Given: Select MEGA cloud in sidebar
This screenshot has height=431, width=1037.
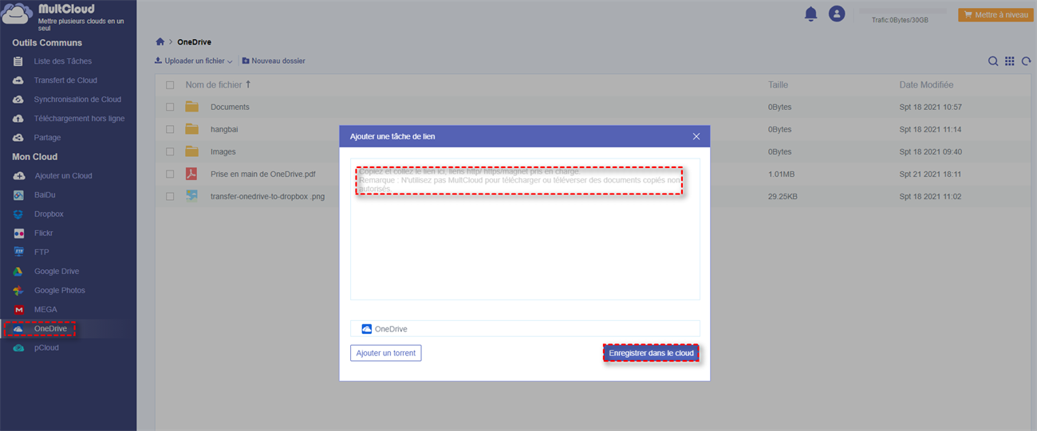Looking at the screenshot, I should pos(45,310).
